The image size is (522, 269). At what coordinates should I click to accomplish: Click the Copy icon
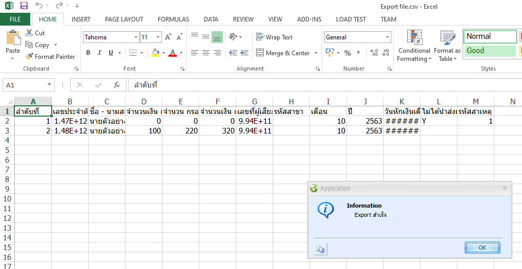pos(29,44)
